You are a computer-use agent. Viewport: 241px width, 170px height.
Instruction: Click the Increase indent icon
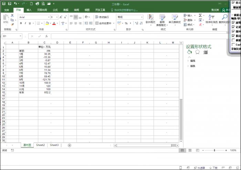click(91, 23)
